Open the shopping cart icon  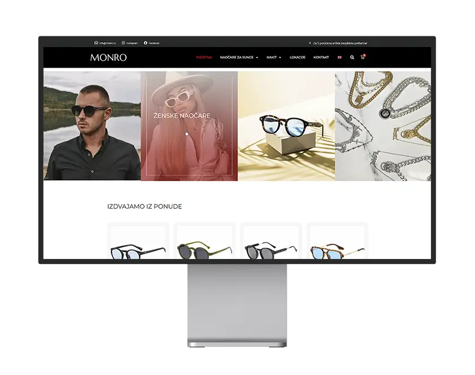(363, 57)
